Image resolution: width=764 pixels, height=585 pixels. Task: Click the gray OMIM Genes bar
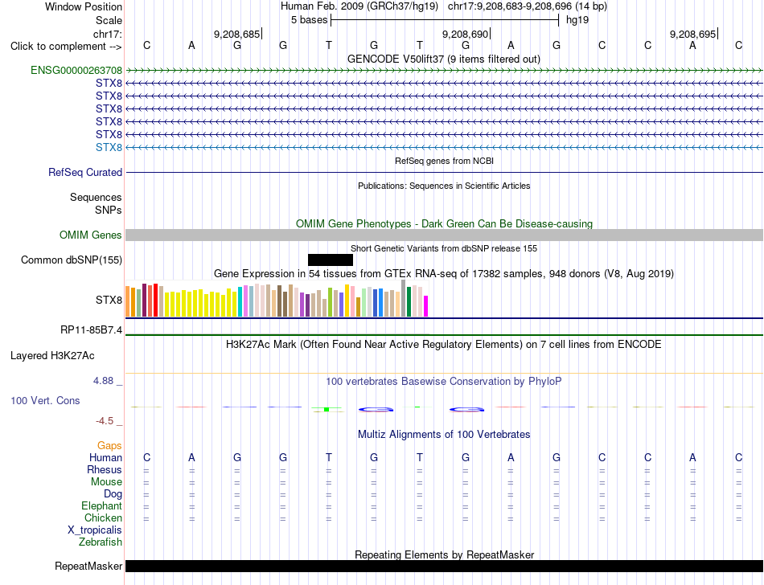pyautogui.click(x=444, y=235)
